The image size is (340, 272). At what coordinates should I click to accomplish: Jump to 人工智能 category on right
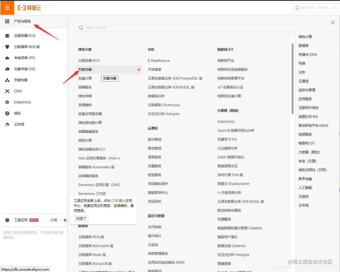click(x=305, y=188)
